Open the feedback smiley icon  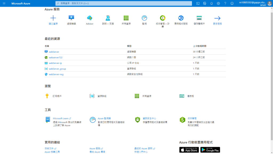click(232, 3)
